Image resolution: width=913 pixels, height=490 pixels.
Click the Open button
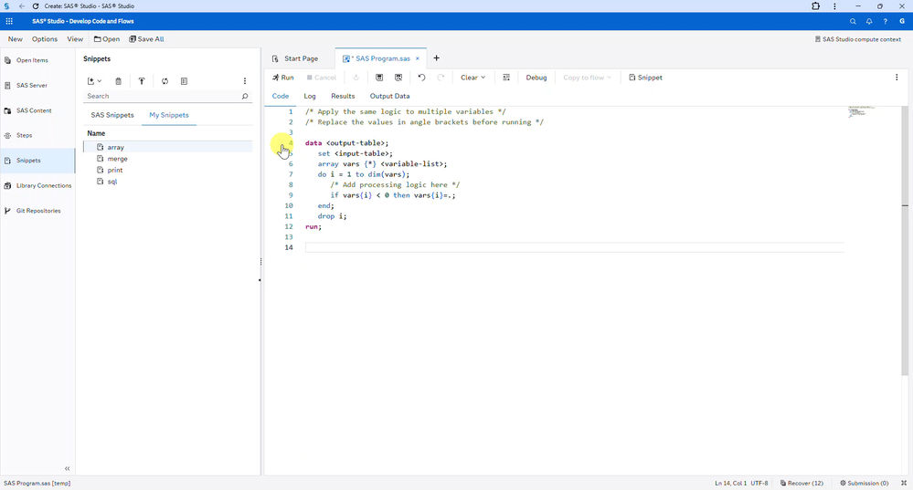pos(107,39)
